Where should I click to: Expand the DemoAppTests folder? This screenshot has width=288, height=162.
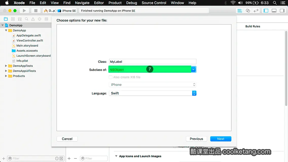coord(6,66)
